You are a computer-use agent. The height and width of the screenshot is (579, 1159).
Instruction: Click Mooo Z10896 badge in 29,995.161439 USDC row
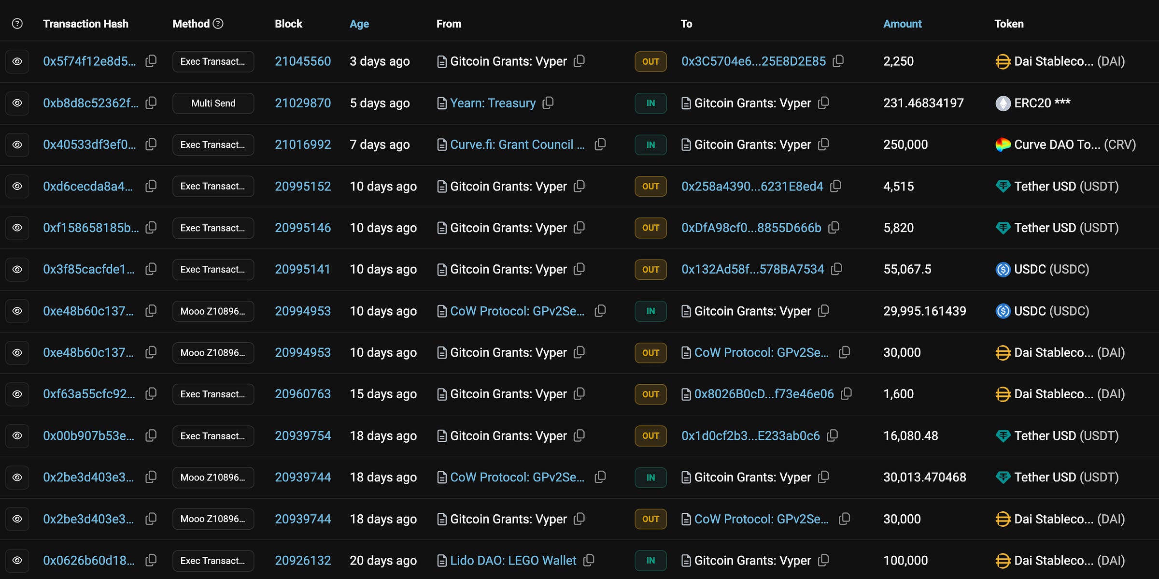pyautogui.click(x=213, y=311)
